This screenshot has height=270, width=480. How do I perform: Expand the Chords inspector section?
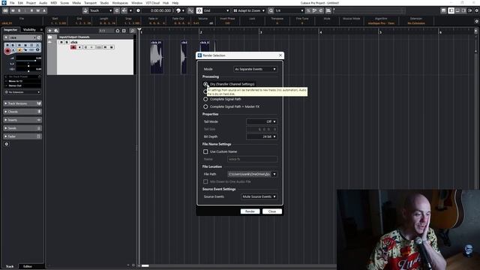point(22,112)
